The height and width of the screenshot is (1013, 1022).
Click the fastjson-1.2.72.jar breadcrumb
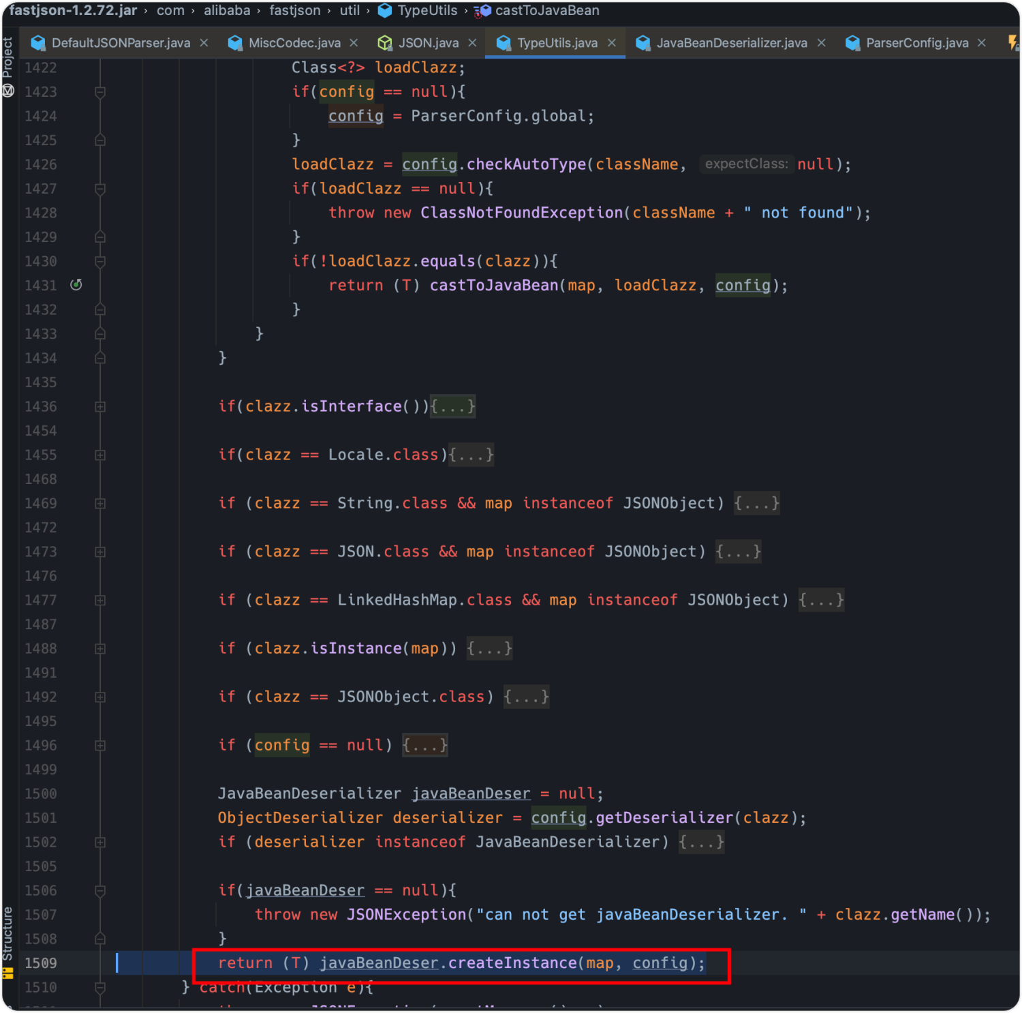pos(74,10)
